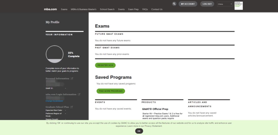The width and height of the screenshot is (278, 135).
Task: Open the Exams menu
Action: pyautogui.click(x=64, y=9)
